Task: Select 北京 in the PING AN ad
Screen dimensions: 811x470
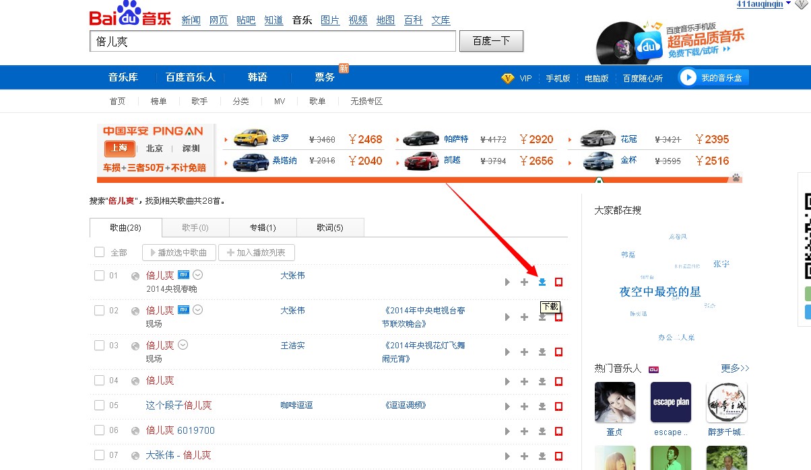Action: pyautogui.click(x=154, y=149)
